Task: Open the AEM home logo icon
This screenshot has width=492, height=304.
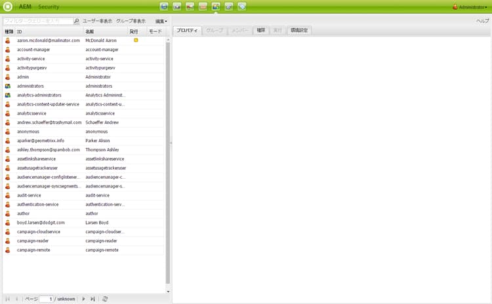Action: 7,7
